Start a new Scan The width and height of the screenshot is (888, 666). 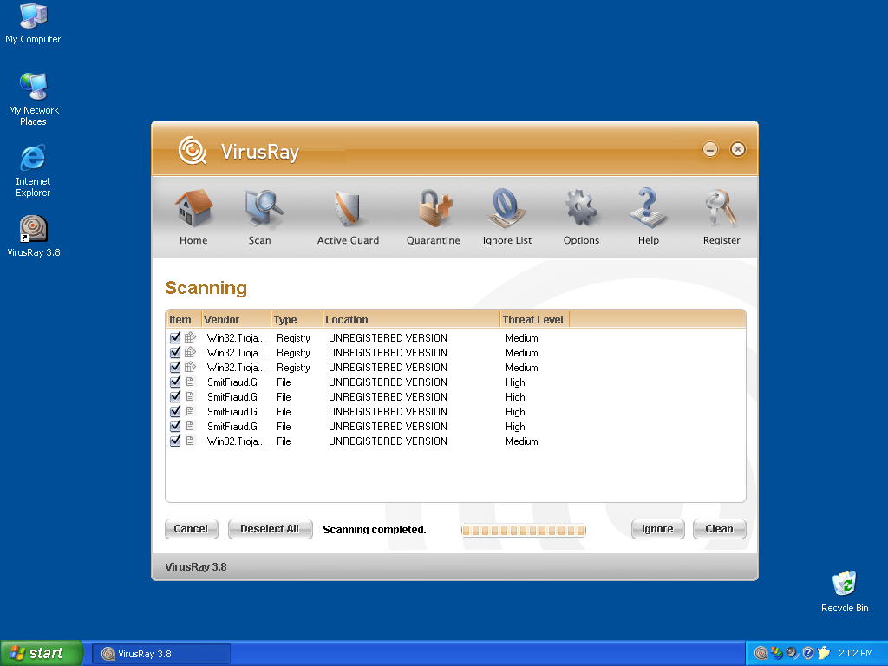(x=260, y=215)
